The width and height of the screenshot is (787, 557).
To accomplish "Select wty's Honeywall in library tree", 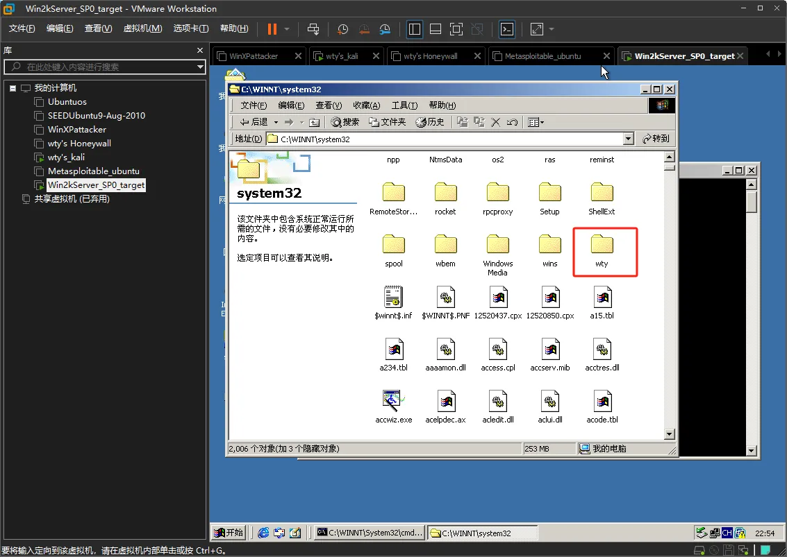I will point(79,144).
